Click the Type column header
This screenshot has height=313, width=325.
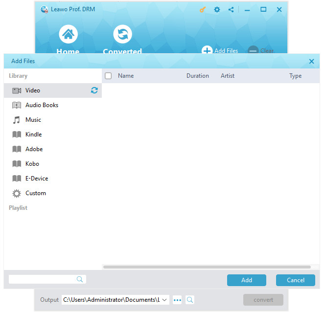coord(295,76)
